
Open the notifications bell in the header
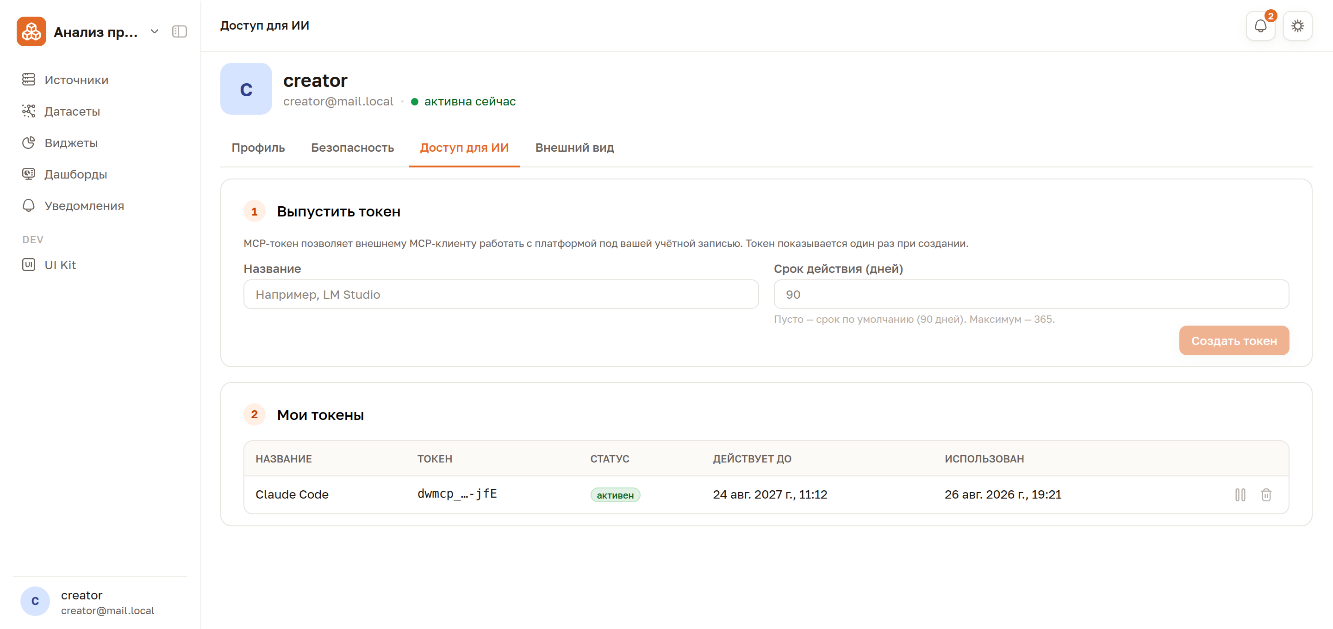point(1260,26)
